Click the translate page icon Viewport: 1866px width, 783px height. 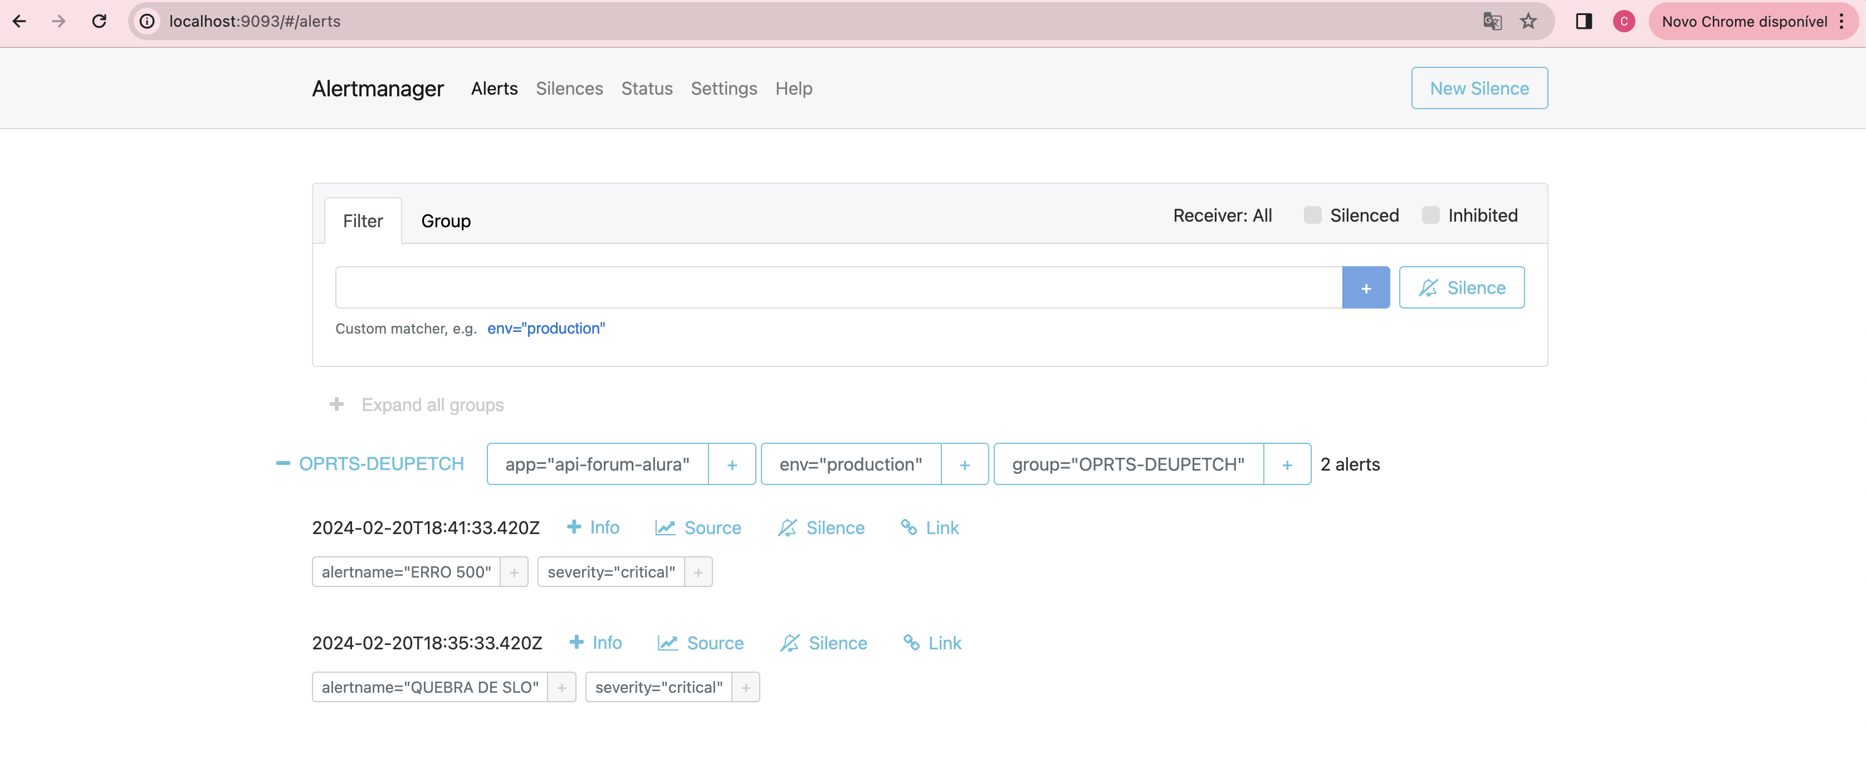pyautogui.click(x=1492, y=21)
